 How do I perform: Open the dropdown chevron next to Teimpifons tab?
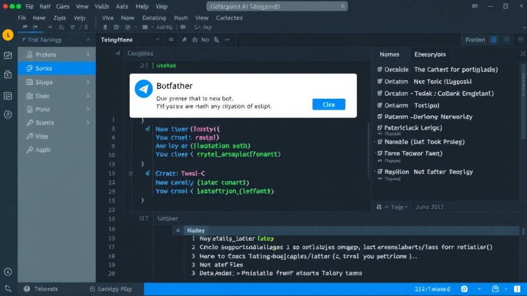[x=157, y=40]
